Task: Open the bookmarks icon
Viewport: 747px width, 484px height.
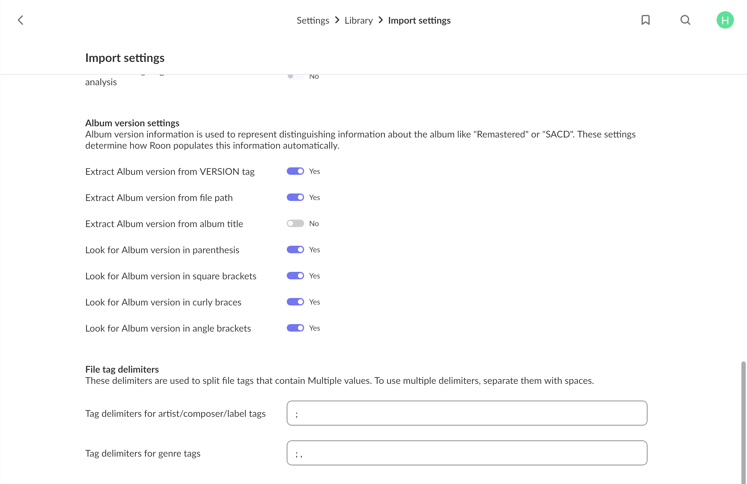Action: pos(646,20)
